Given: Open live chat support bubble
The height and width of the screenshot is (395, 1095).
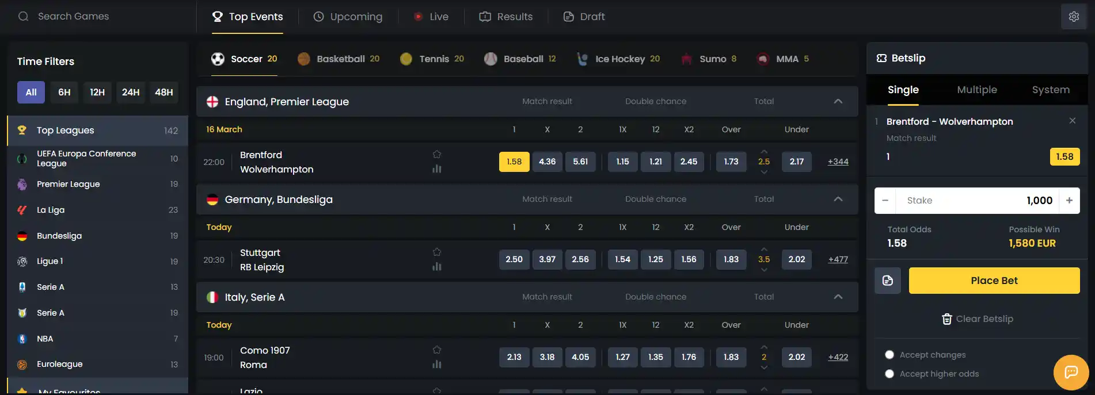Looking at the screenshot, I should (x=1071, y=373).
